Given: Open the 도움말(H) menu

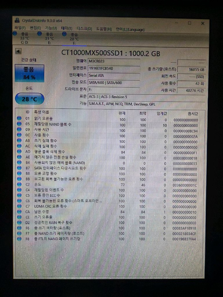Looking at the screenshot, I should [x=104, y=29].
